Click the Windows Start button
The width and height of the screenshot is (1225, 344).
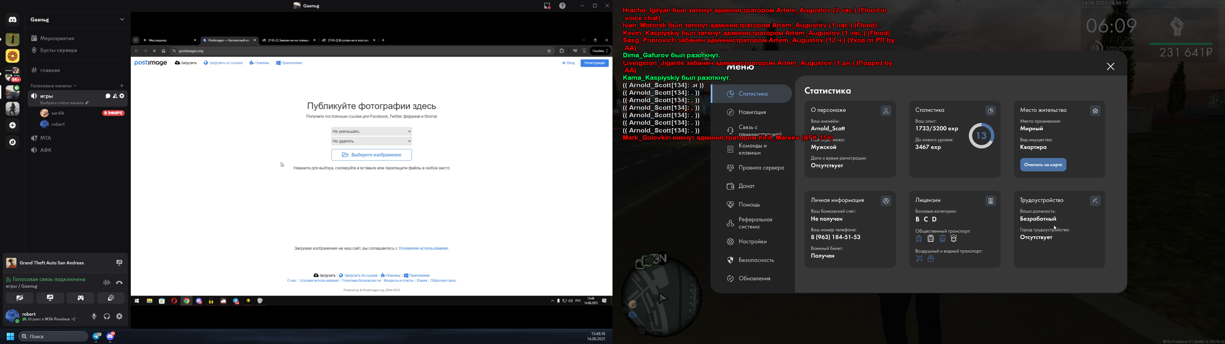pos(10,336)
